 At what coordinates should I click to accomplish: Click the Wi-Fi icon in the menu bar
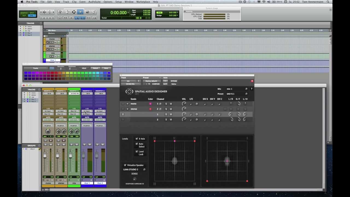click(264, 2)
